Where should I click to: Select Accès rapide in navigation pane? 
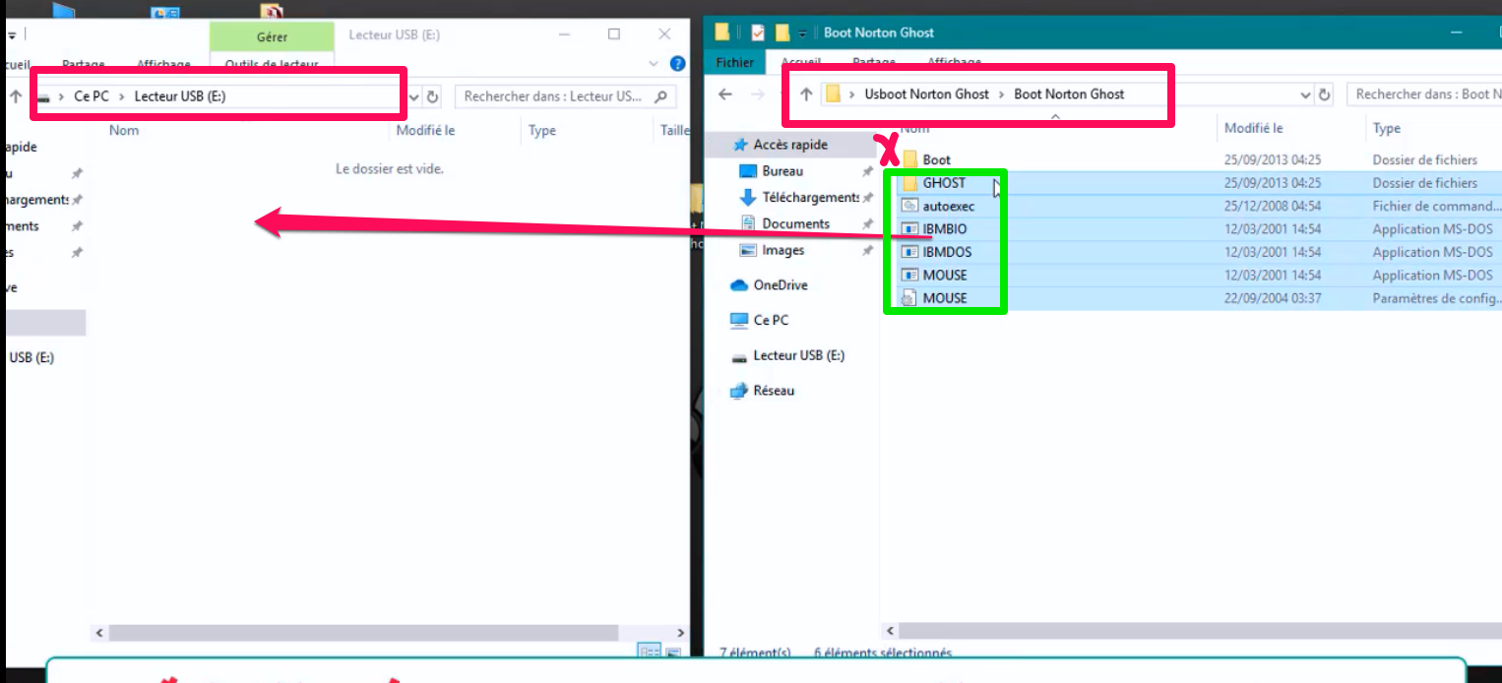790,145
